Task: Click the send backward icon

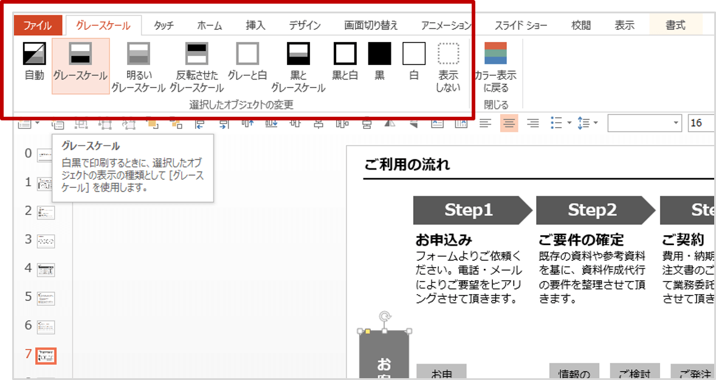Action: click(x=176, y=123)
